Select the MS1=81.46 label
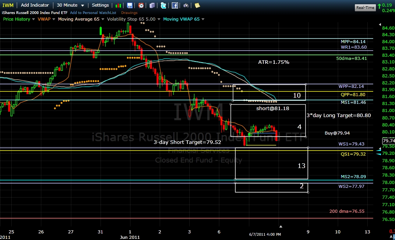The height and width of the screenshot is (240, 395). (x=353, y=102)
